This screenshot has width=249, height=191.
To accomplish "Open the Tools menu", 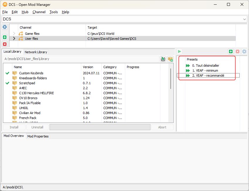I will [53, 12].
